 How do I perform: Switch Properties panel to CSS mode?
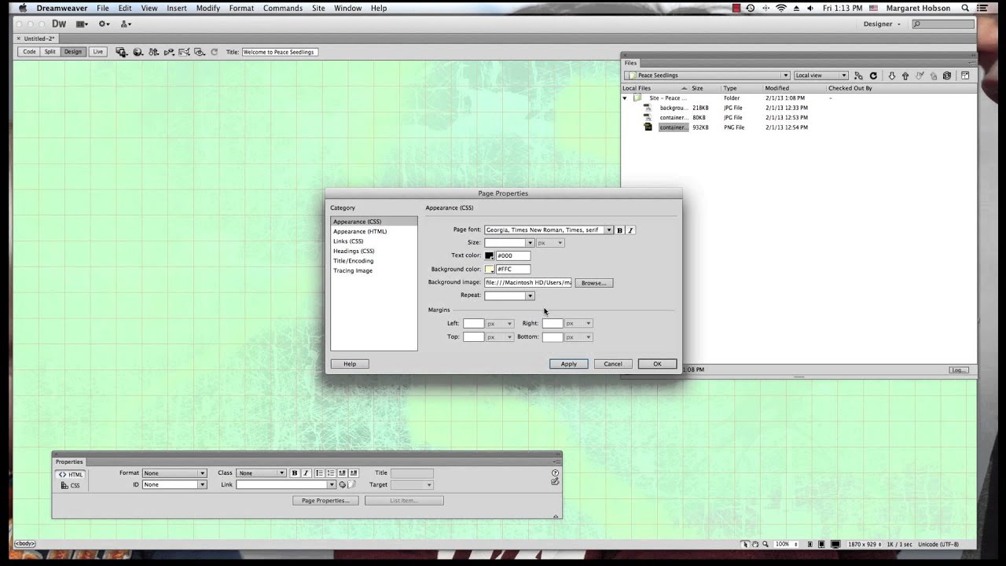pos(70,486)
